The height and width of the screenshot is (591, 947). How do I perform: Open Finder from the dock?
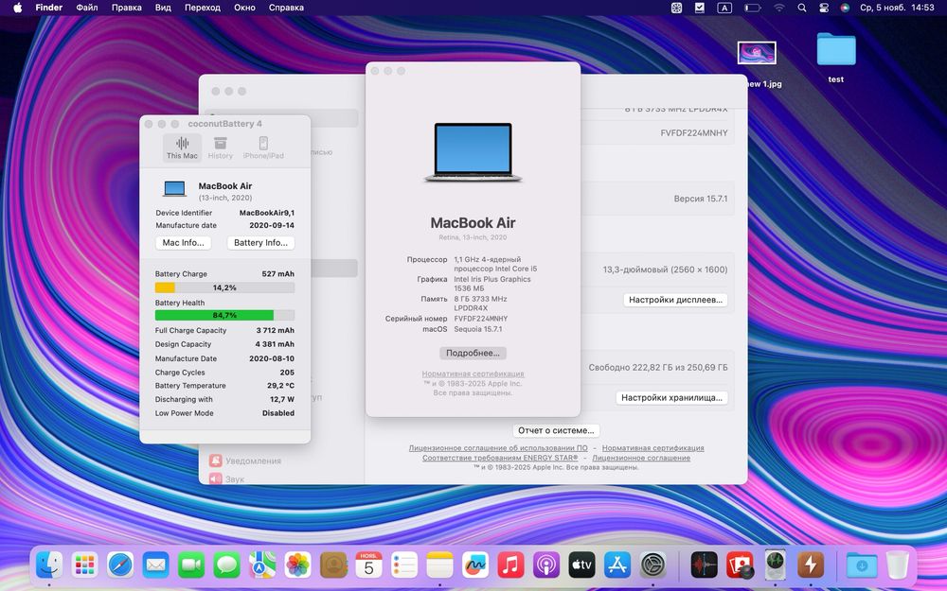pos(49,565)
